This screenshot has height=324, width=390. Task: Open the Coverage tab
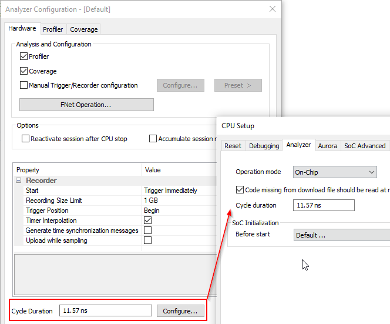coord(83,29)
